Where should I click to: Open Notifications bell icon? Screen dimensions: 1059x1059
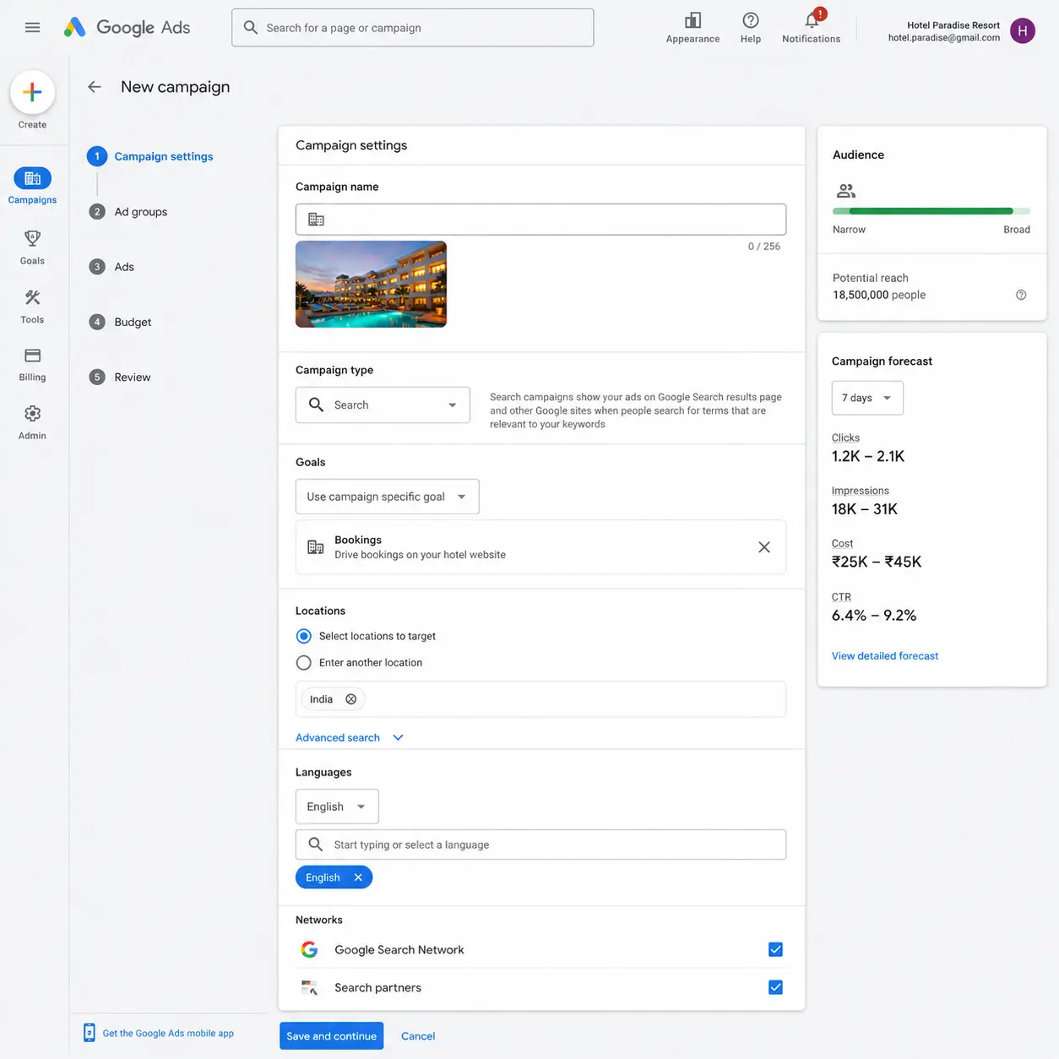812,19
